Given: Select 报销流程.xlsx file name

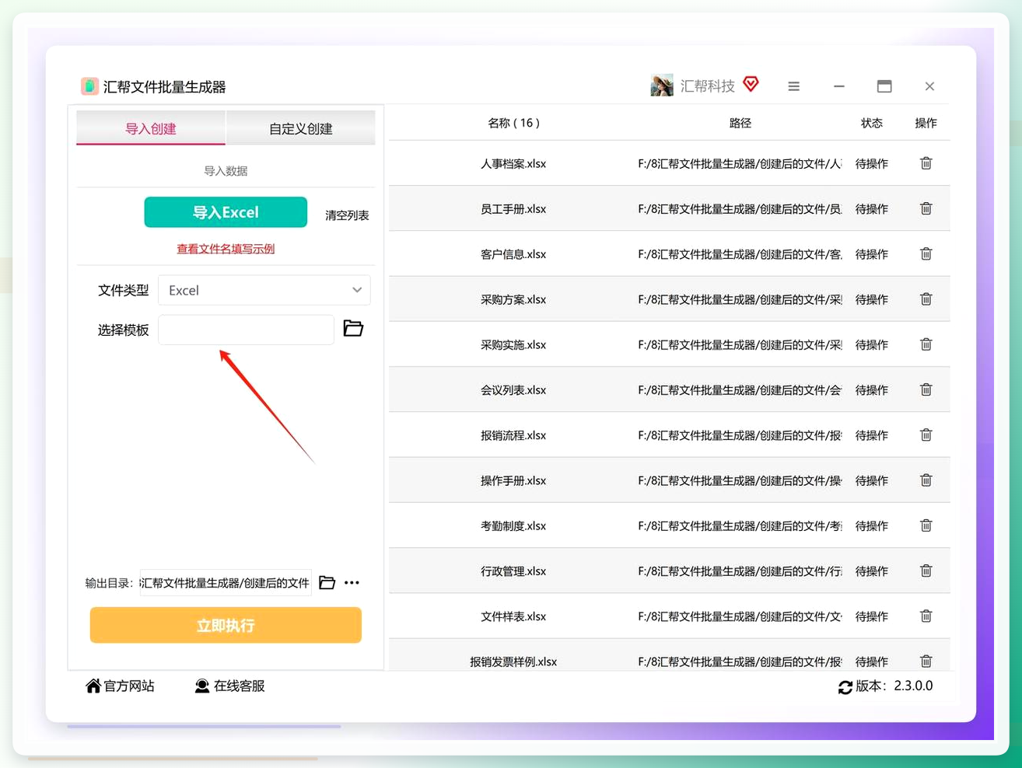Looking at the screenshot, I should [x=513, y=435].
